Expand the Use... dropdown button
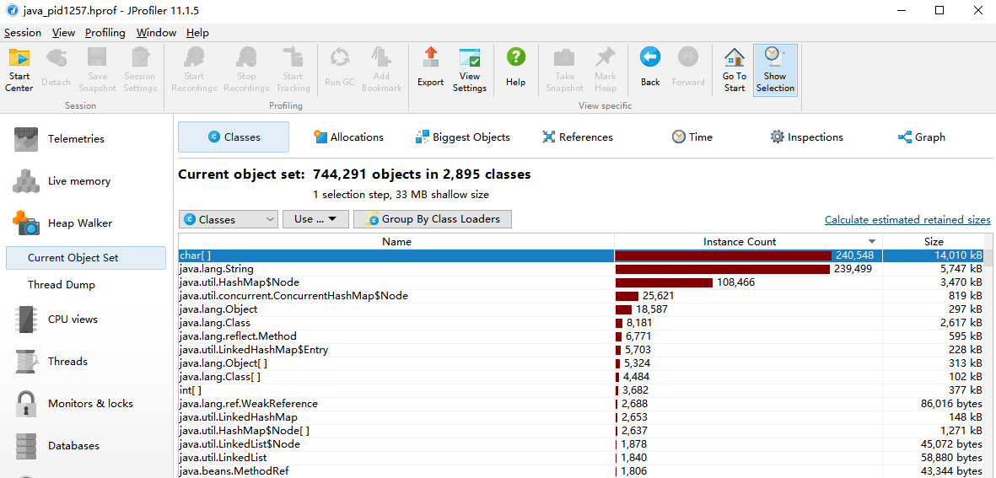 pyautogui.click(x=320, y=219)
